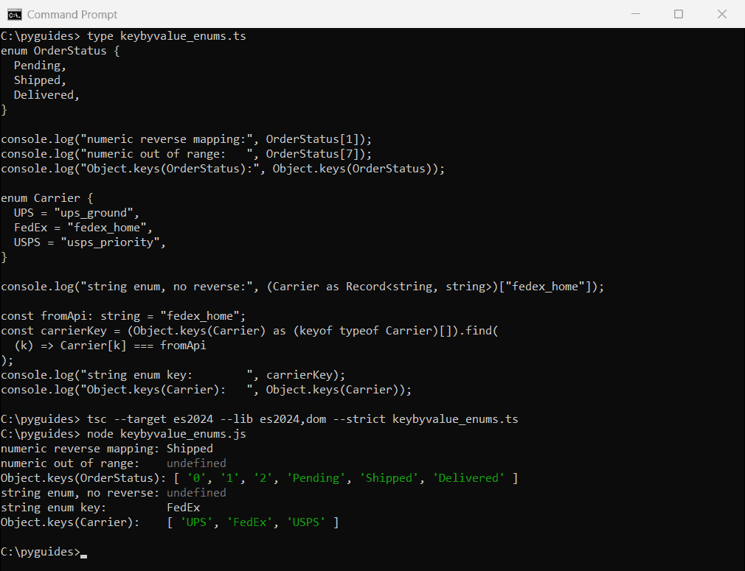The height and width of the screenshot is (571, 745).
Task: Click the Command Prompt system menu icon
Action: pyautogui.click(x=14, y=15)
